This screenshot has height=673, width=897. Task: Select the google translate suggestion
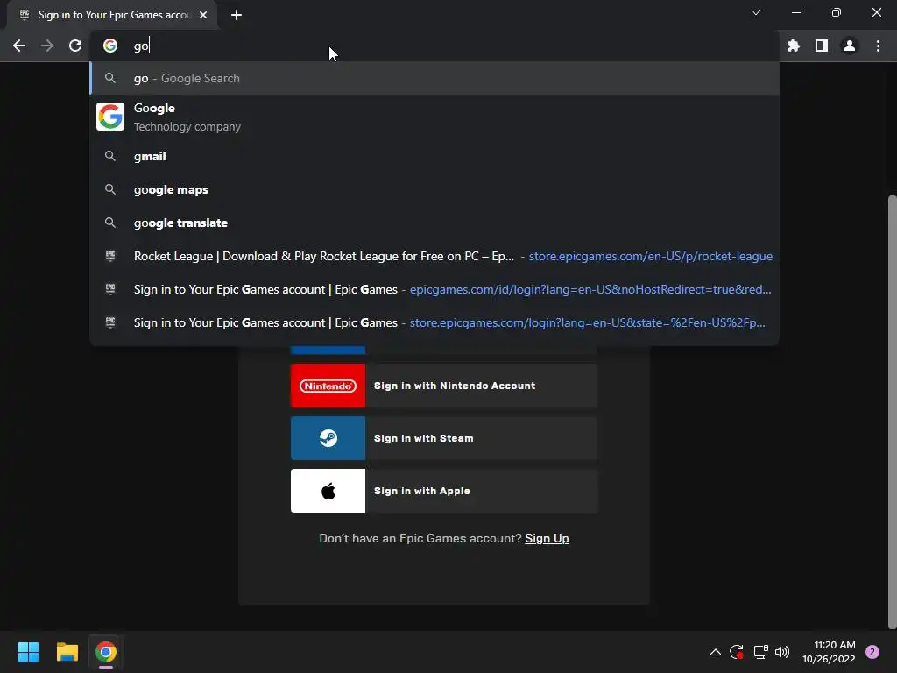tap(434, 223)
